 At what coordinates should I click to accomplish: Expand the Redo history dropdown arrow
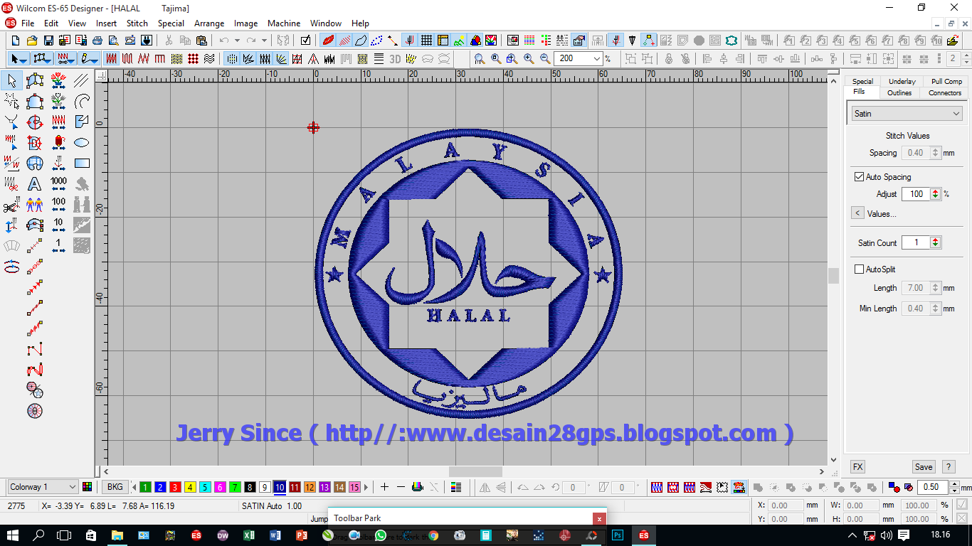click(x=264, y=41)
